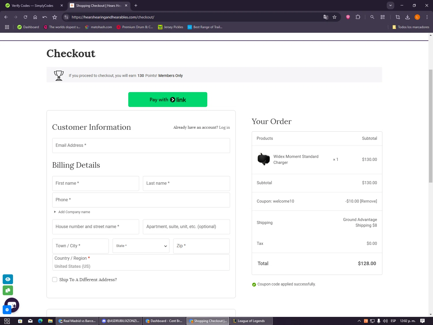Switch to Verify Codes SimplyCodes tab
This screenshot has height=325, width=433.
click(x=34, y=5)
